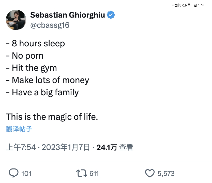Image resolution: width=212 pixels, height=183 pixels.
Task: Click the 上午7:54 timestamp
Action: click(21, 147)
